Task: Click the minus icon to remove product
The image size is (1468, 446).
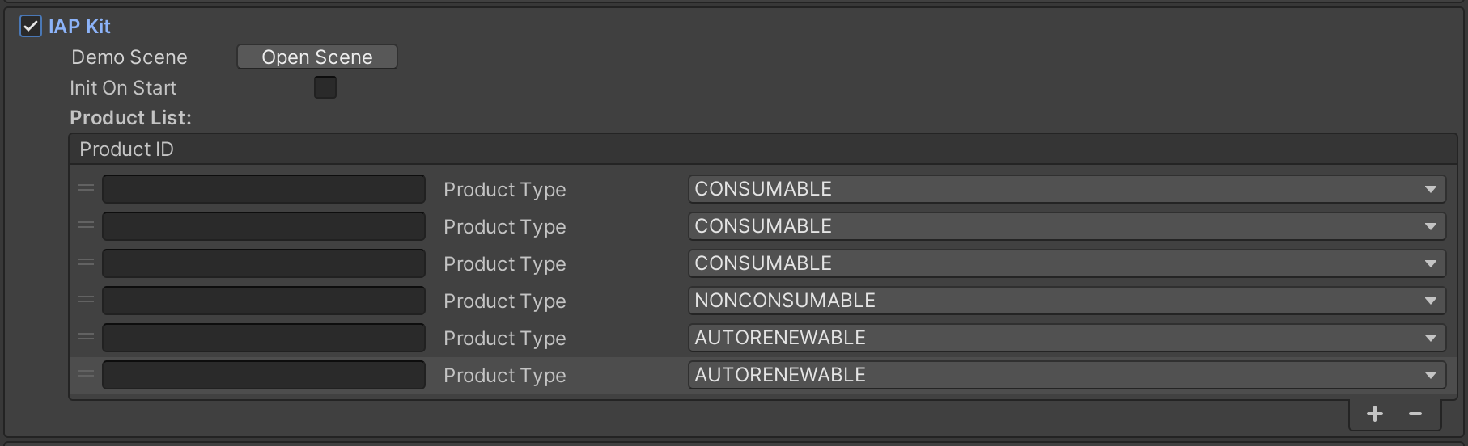Action: coord(1415,414)
